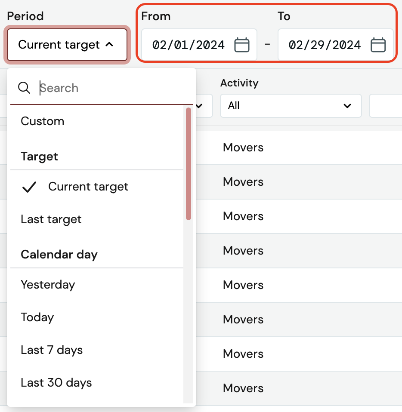Click the empty field right of Activity dropdown
Screen dimensions: 402x412
[385, 105]
